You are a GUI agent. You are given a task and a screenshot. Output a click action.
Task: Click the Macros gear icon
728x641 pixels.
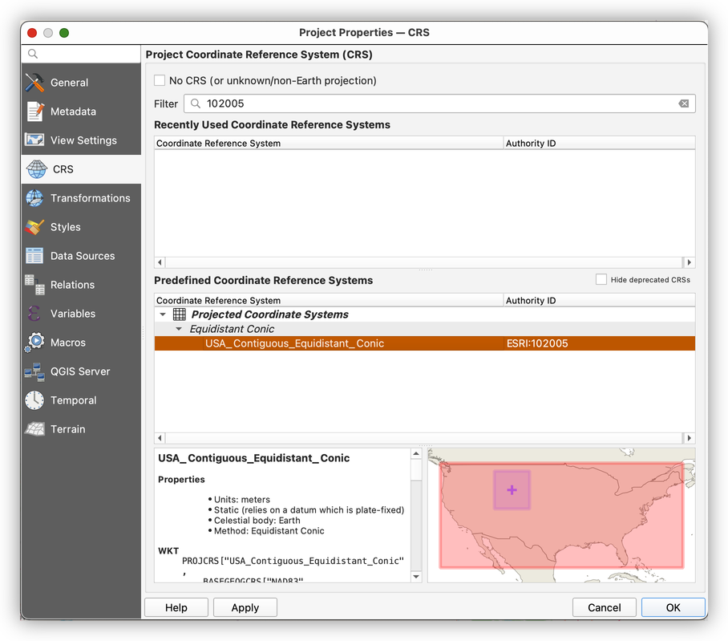click(34, 343)
